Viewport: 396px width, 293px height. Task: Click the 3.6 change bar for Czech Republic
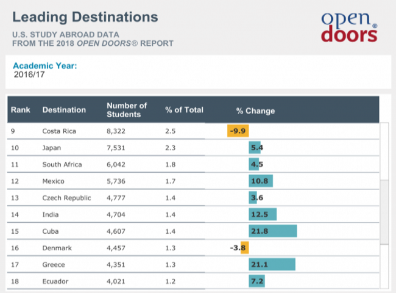click(253, 198)
